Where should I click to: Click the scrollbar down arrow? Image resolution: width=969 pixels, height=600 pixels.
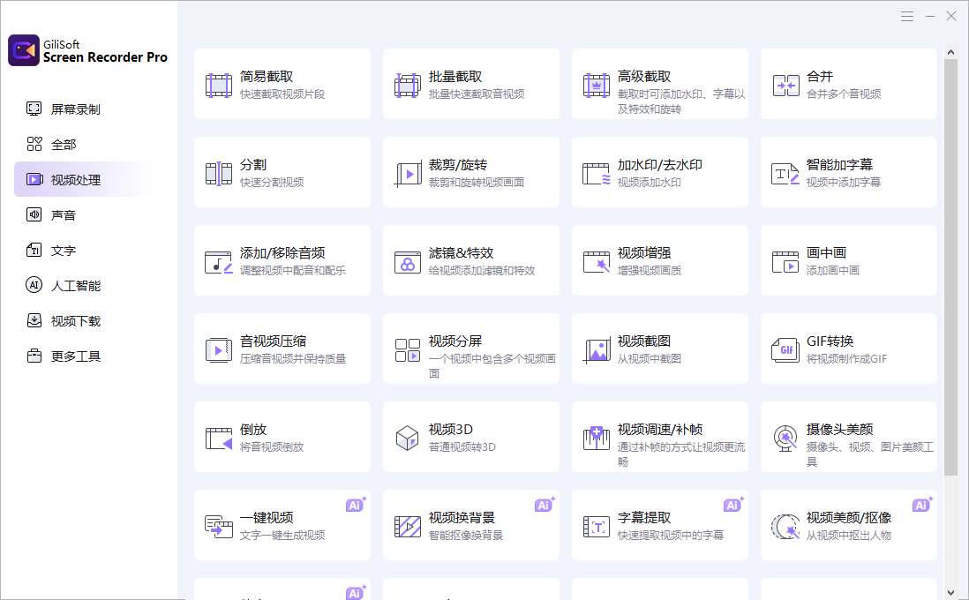(951, 593)
